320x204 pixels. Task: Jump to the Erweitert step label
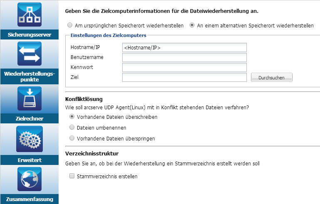coord(30,160)
